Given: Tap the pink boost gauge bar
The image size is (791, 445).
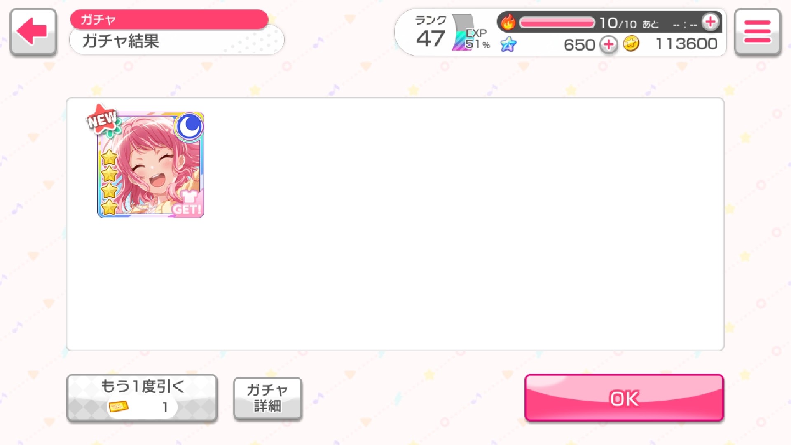Looking at the screenshot, I should coord(557,22).
